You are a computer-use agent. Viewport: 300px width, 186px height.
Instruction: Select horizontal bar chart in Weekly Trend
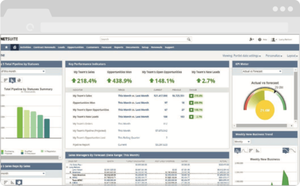tap(251, 151)
